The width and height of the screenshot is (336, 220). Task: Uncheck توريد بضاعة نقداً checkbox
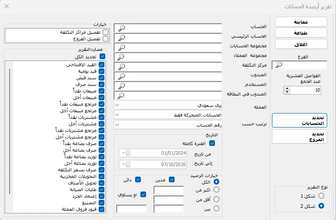(x=102, y=156)
